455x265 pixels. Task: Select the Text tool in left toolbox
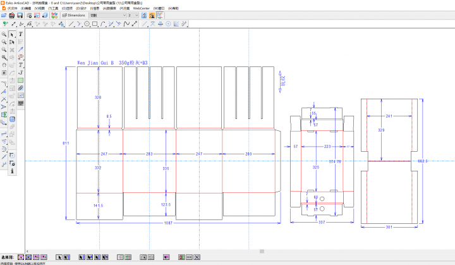21,34
